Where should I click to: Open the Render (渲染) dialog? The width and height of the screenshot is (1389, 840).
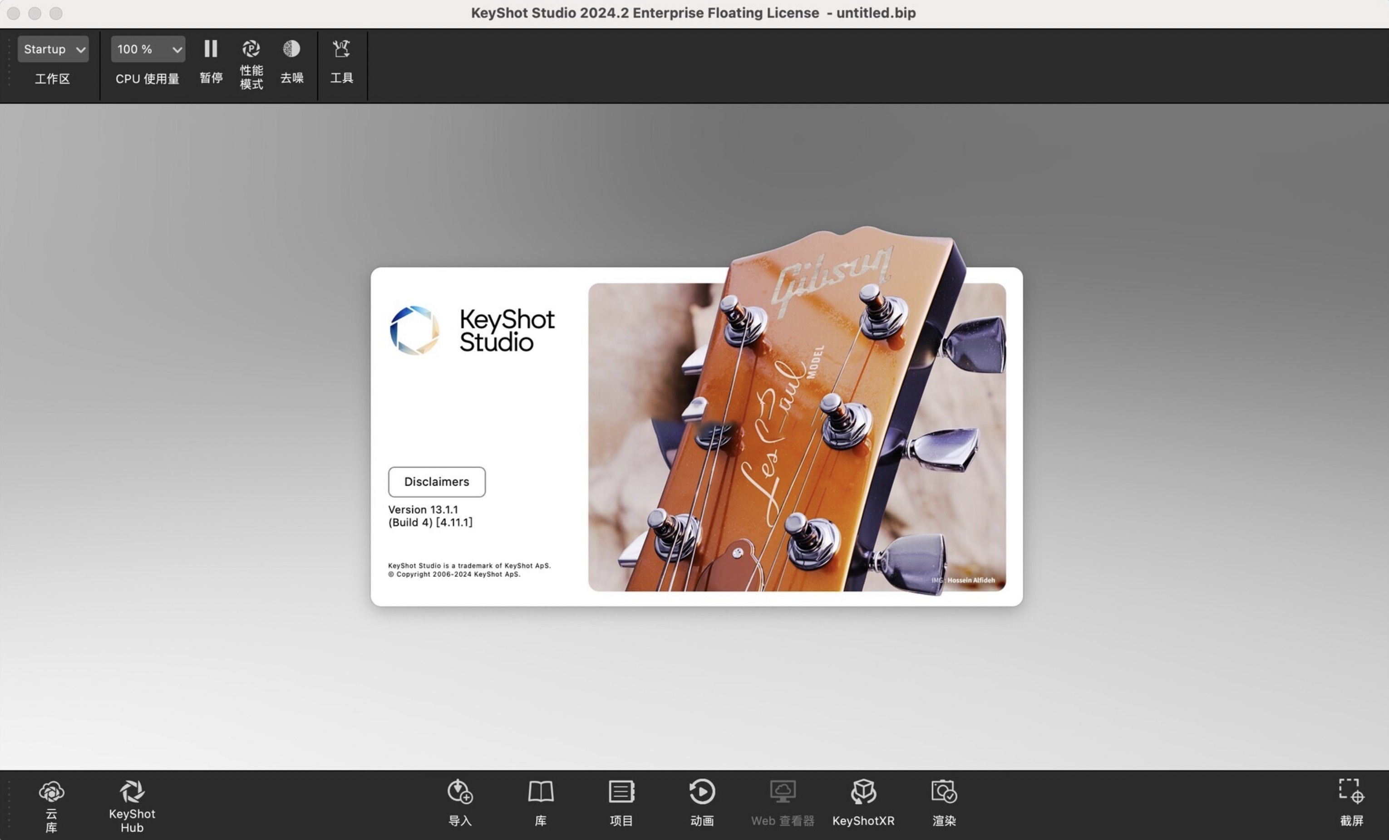944,792
